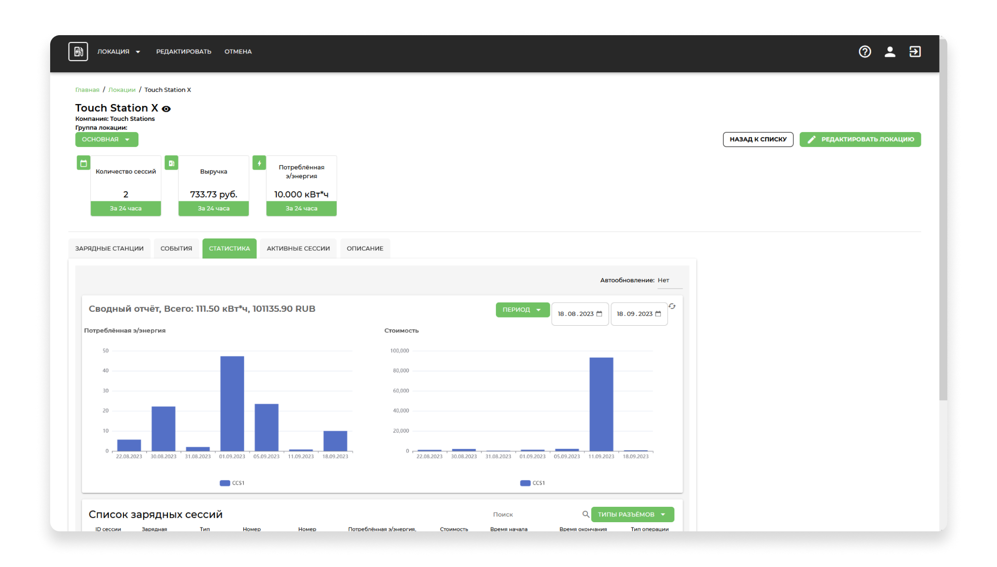Image resolution: width=997 pixels, height=567 pixels.
Task: Select the Статистика tab
Action: (229, 249)
